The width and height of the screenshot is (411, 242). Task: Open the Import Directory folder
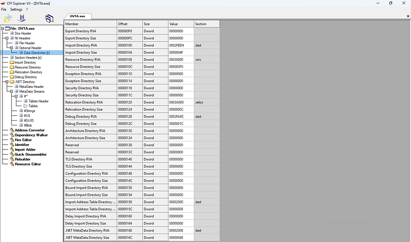pos(25,62)
